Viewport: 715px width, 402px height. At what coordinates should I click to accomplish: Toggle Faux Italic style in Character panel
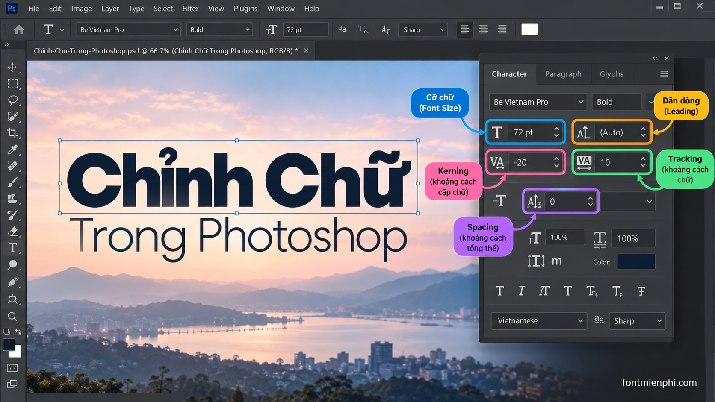tap(521, 291)
